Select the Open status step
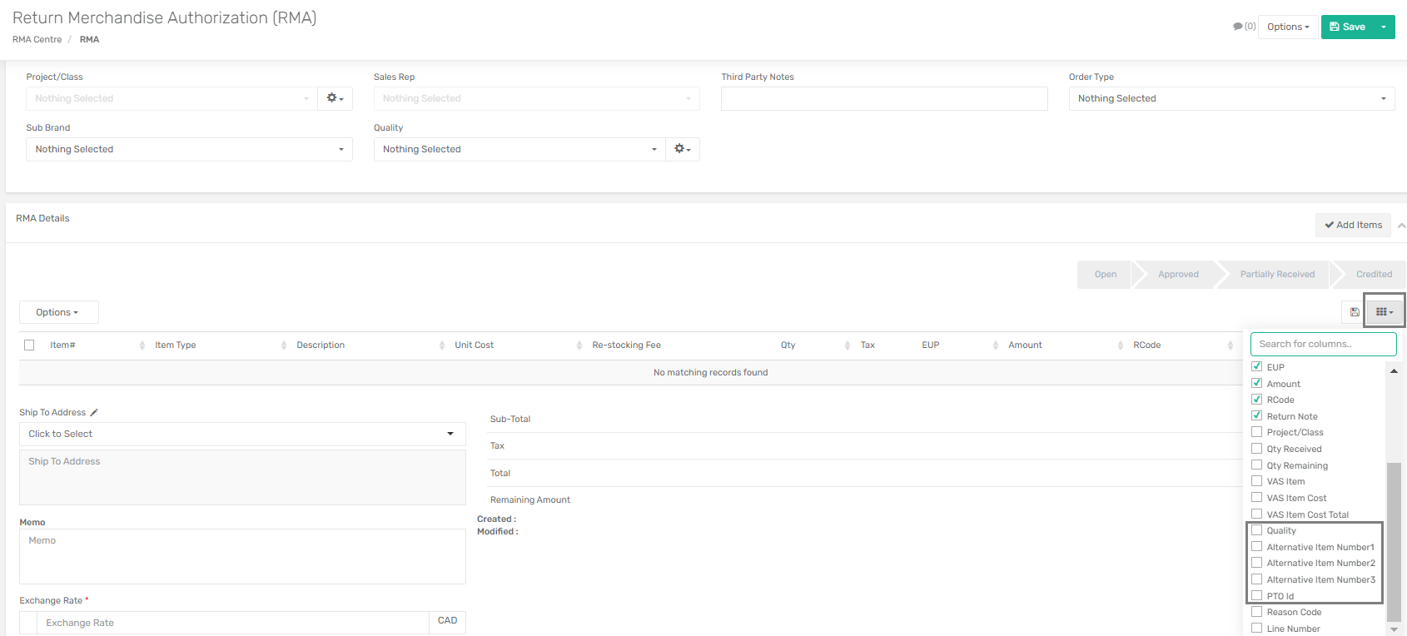The height and width of the screenshot is (636, 1407). (x=1105, y=274)
